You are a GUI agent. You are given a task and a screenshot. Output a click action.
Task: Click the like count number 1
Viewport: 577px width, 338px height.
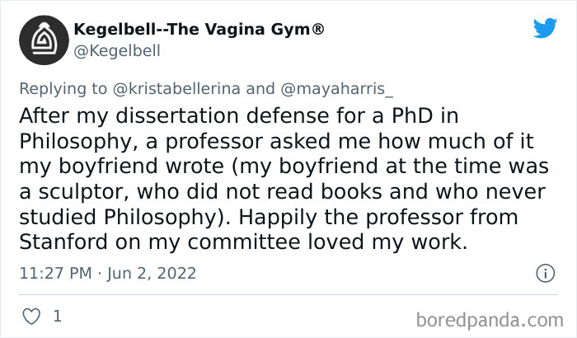pyautogui.click(x=57, y=316)
